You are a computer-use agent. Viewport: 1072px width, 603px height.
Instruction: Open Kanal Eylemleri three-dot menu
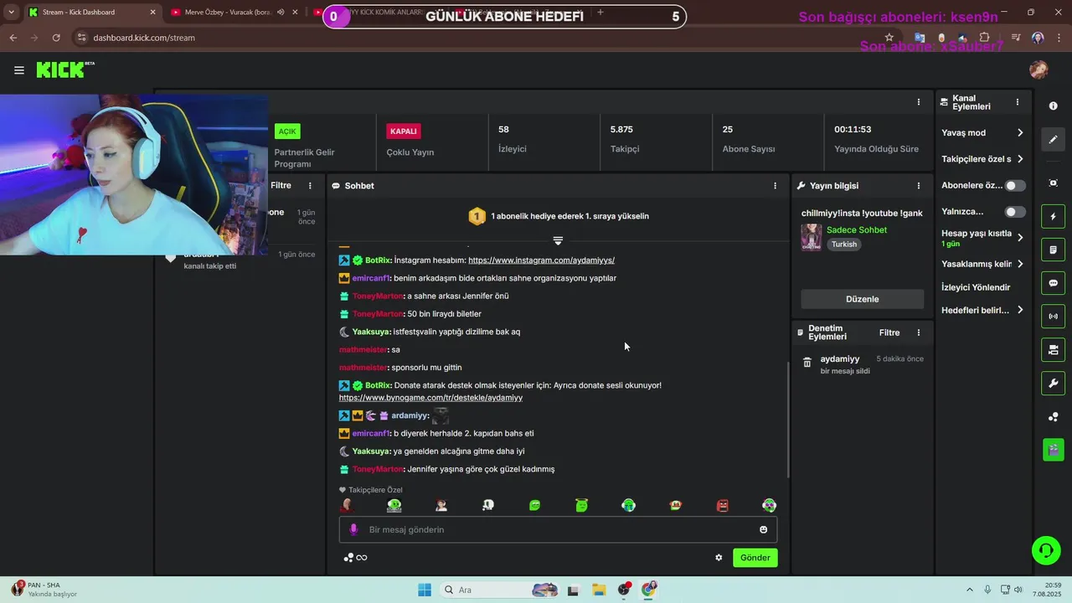coord(1018,102)
